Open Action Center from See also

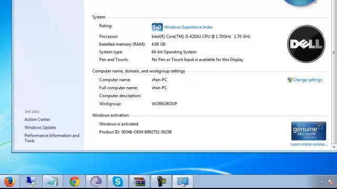37,119
